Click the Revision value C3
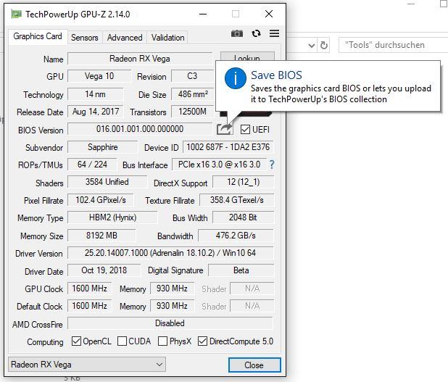Image resolution: width=448 pixels, height=382 pixels. pyautogui.click(x=192, y=76)
